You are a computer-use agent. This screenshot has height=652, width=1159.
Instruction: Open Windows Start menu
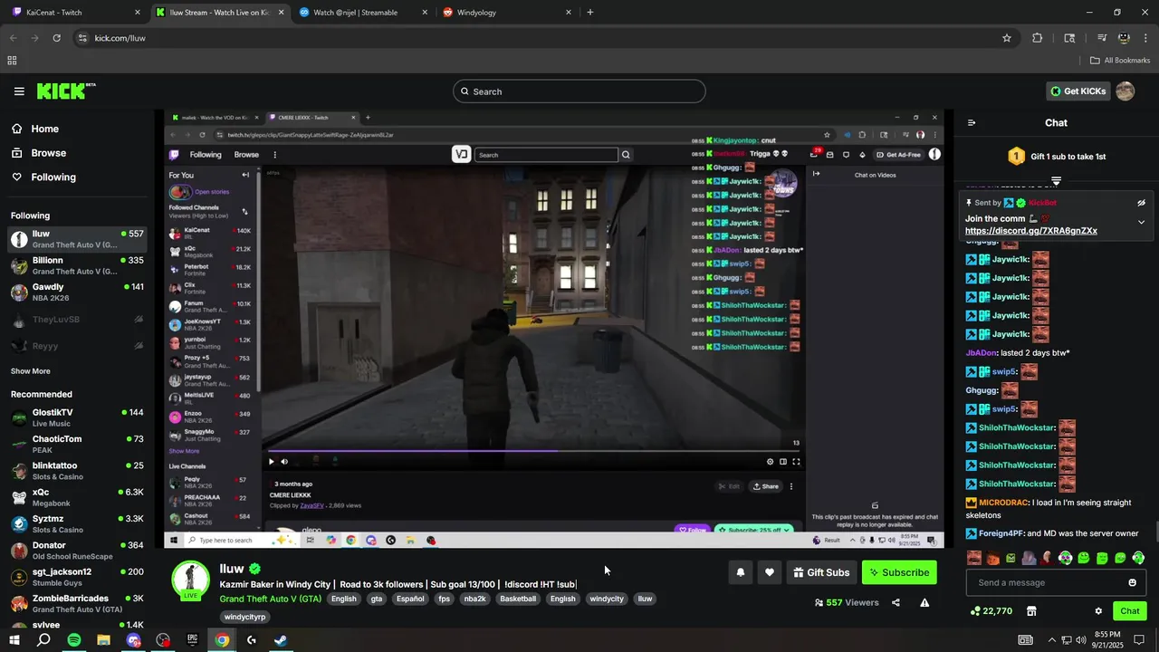(14, 640)
